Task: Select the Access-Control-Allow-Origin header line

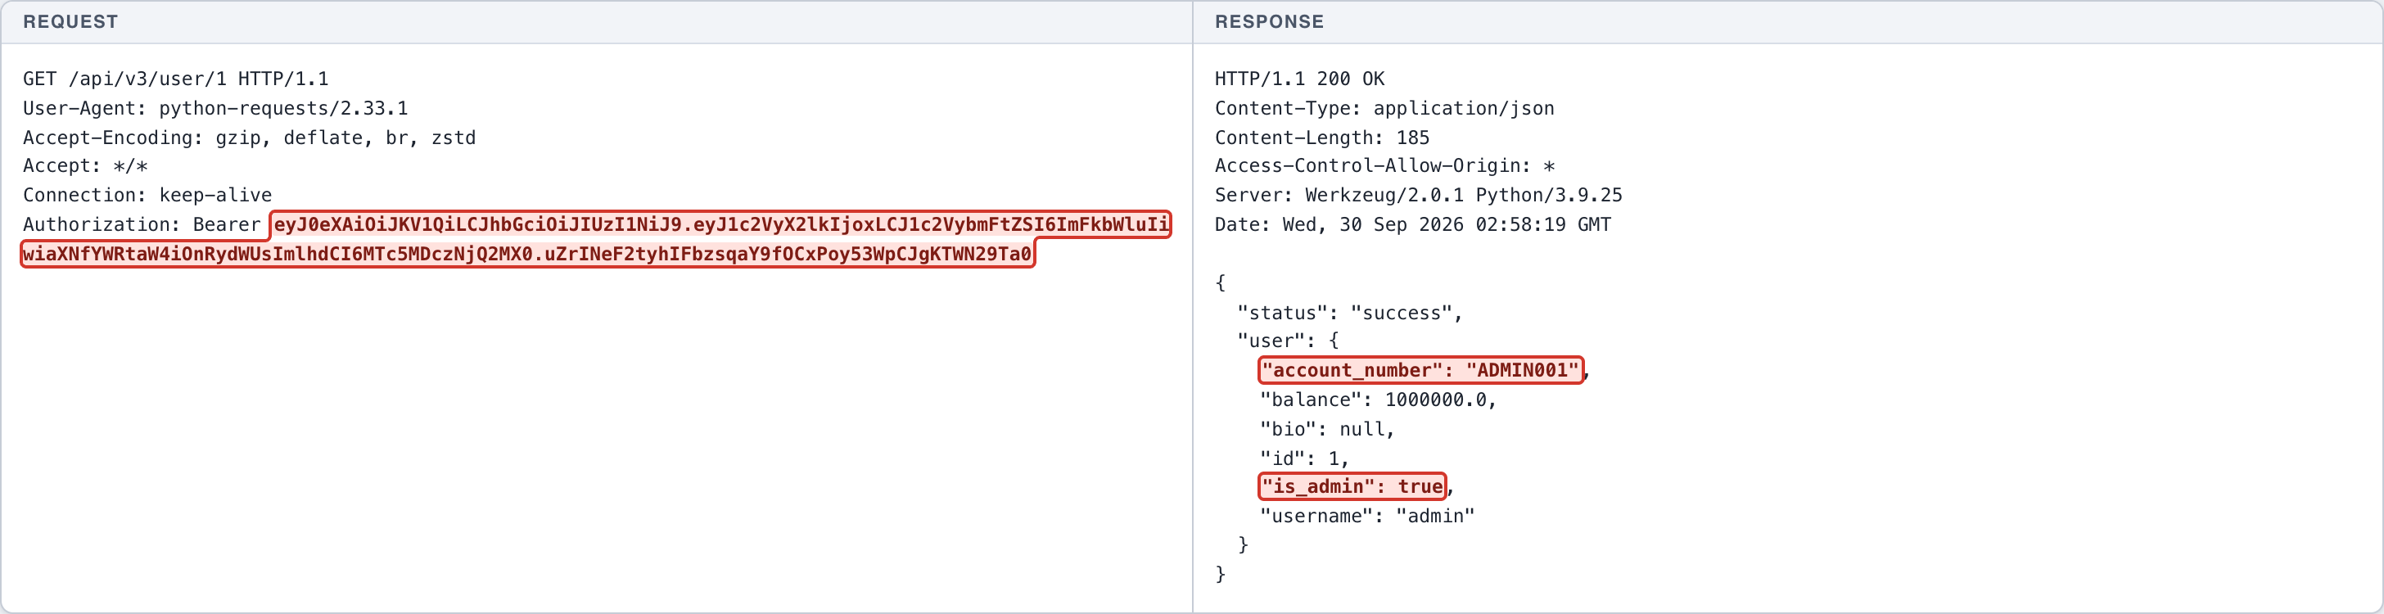Action: click(1384, 165)
